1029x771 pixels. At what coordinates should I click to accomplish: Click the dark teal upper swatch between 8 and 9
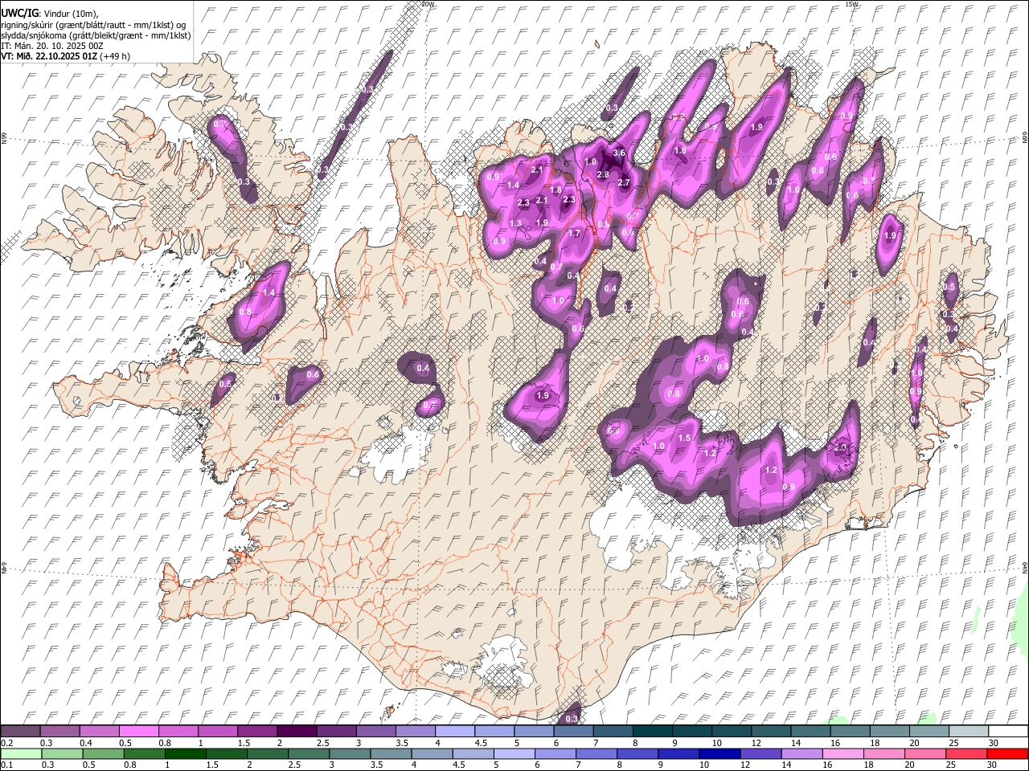click(x=652, y=731)
